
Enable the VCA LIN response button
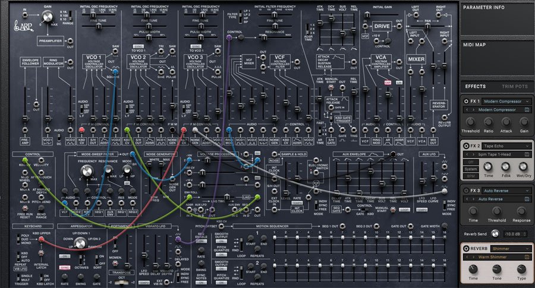coord(399,83)
